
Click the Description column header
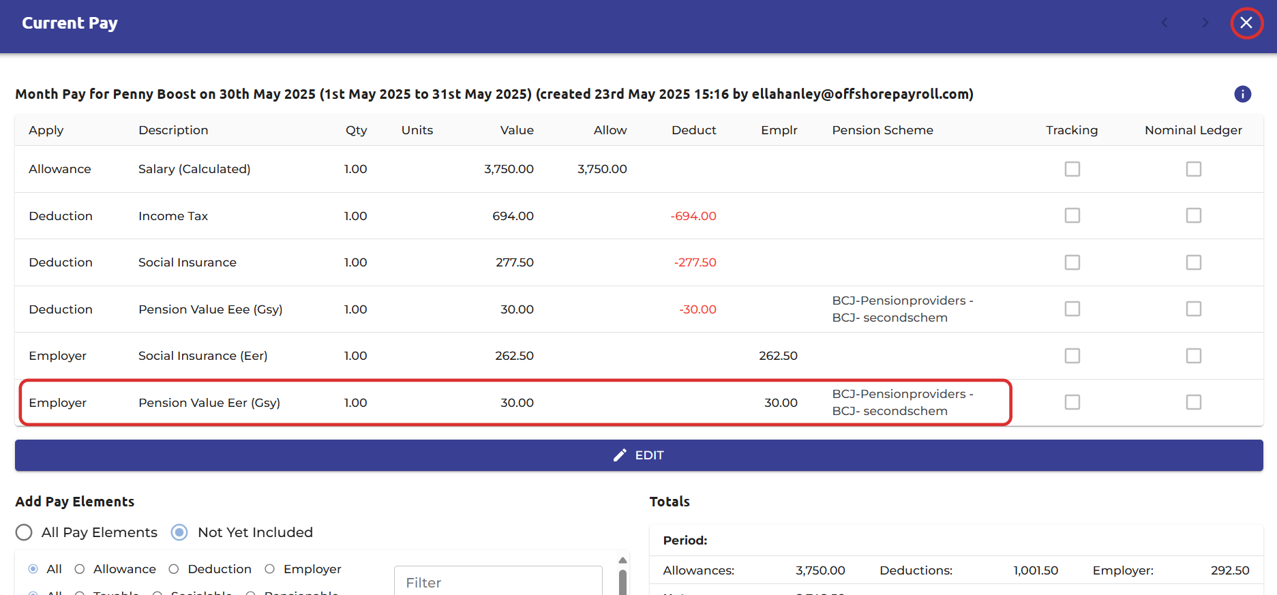173,130
